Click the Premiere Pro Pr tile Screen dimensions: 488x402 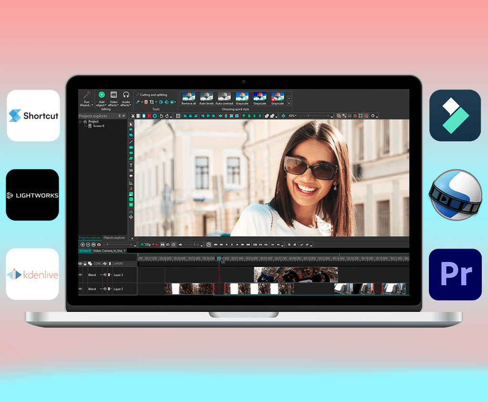tap(455, 274)
